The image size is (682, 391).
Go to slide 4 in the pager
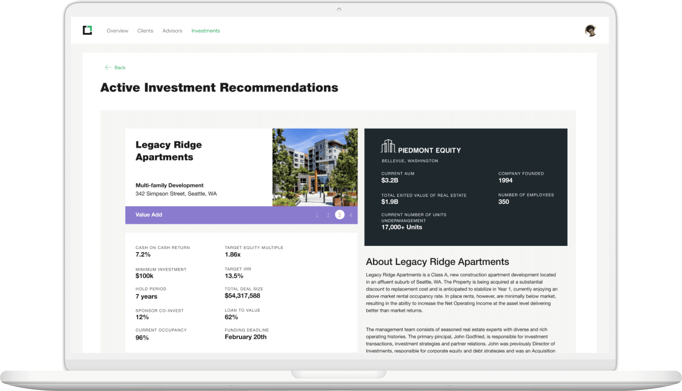[x=351, y=215]
